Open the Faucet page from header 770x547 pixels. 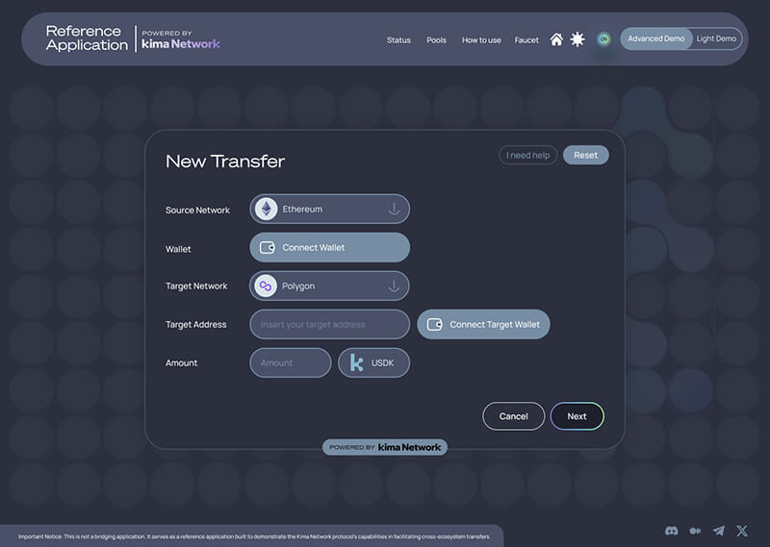click(526, 40)
